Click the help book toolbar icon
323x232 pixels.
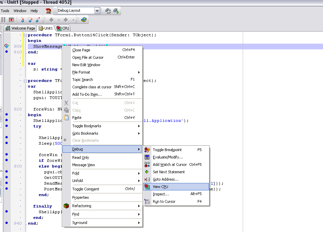click(x=84, y=20)
